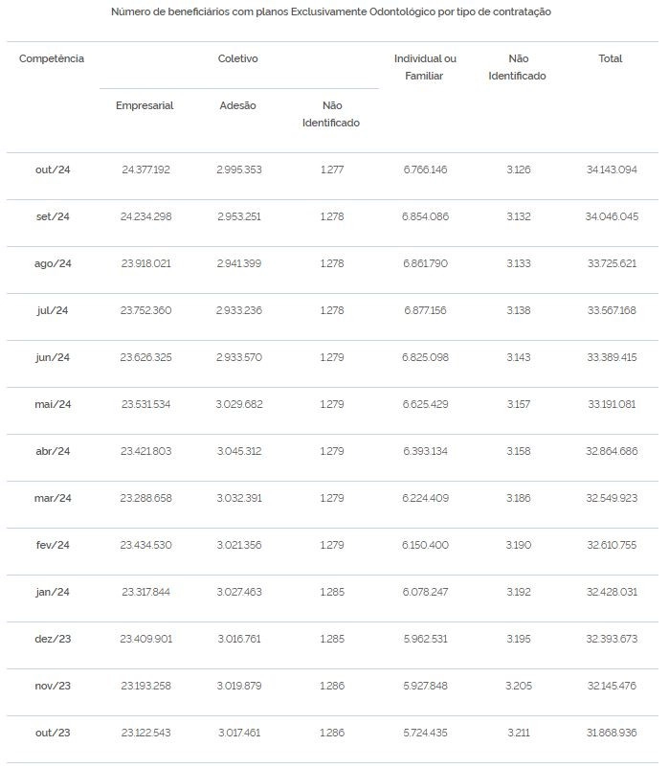This screenshot has height=768, width=669.
Task: Click the set/24 row label
Action: click(x=53, y=216)
